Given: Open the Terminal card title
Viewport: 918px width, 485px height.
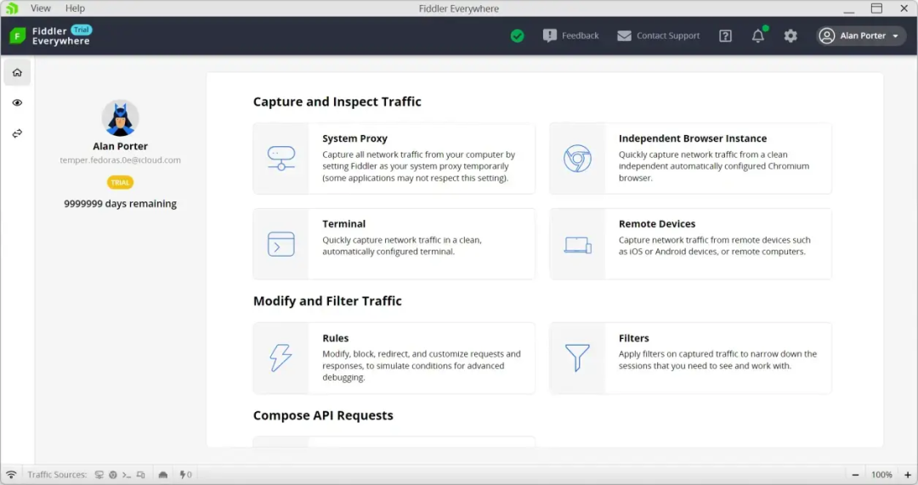Looking at the screenshot, I should point(343,224).
